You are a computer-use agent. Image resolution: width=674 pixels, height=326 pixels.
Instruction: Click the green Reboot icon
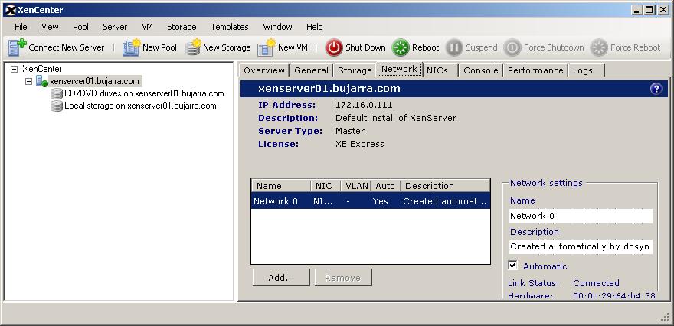(401, 47)
